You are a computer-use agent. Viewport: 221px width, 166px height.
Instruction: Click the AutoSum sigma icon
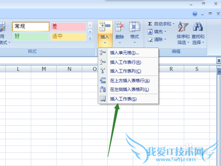click(150, 24)
